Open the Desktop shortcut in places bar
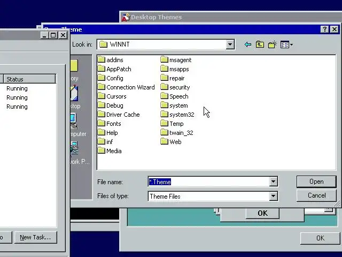Screen dimensions: 342x257 click(75, 97)
